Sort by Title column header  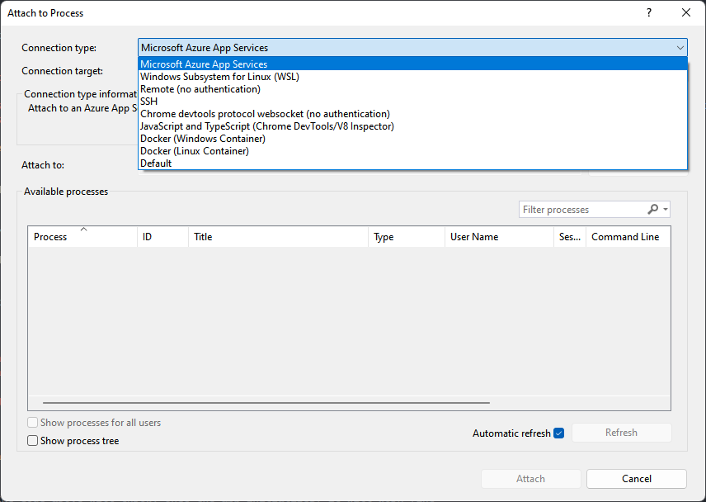tap(278, 237)
